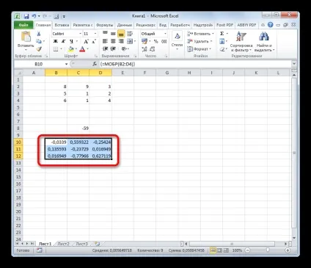This screenshot has height=268, width=311.
Task: Toggle Top Align button
Action: [105, 34]
